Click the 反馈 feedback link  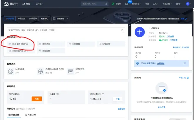(182, 19)
